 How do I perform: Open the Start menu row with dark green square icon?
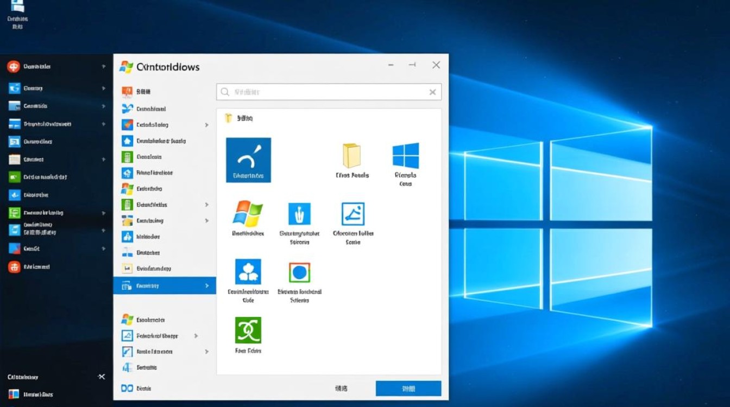56,177
